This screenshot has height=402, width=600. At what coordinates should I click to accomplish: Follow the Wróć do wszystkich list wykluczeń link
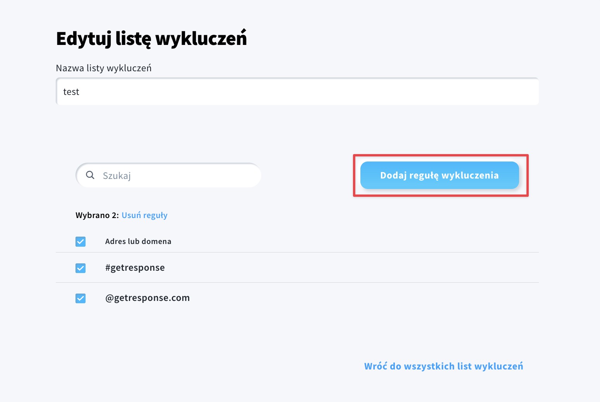point(444,366)
